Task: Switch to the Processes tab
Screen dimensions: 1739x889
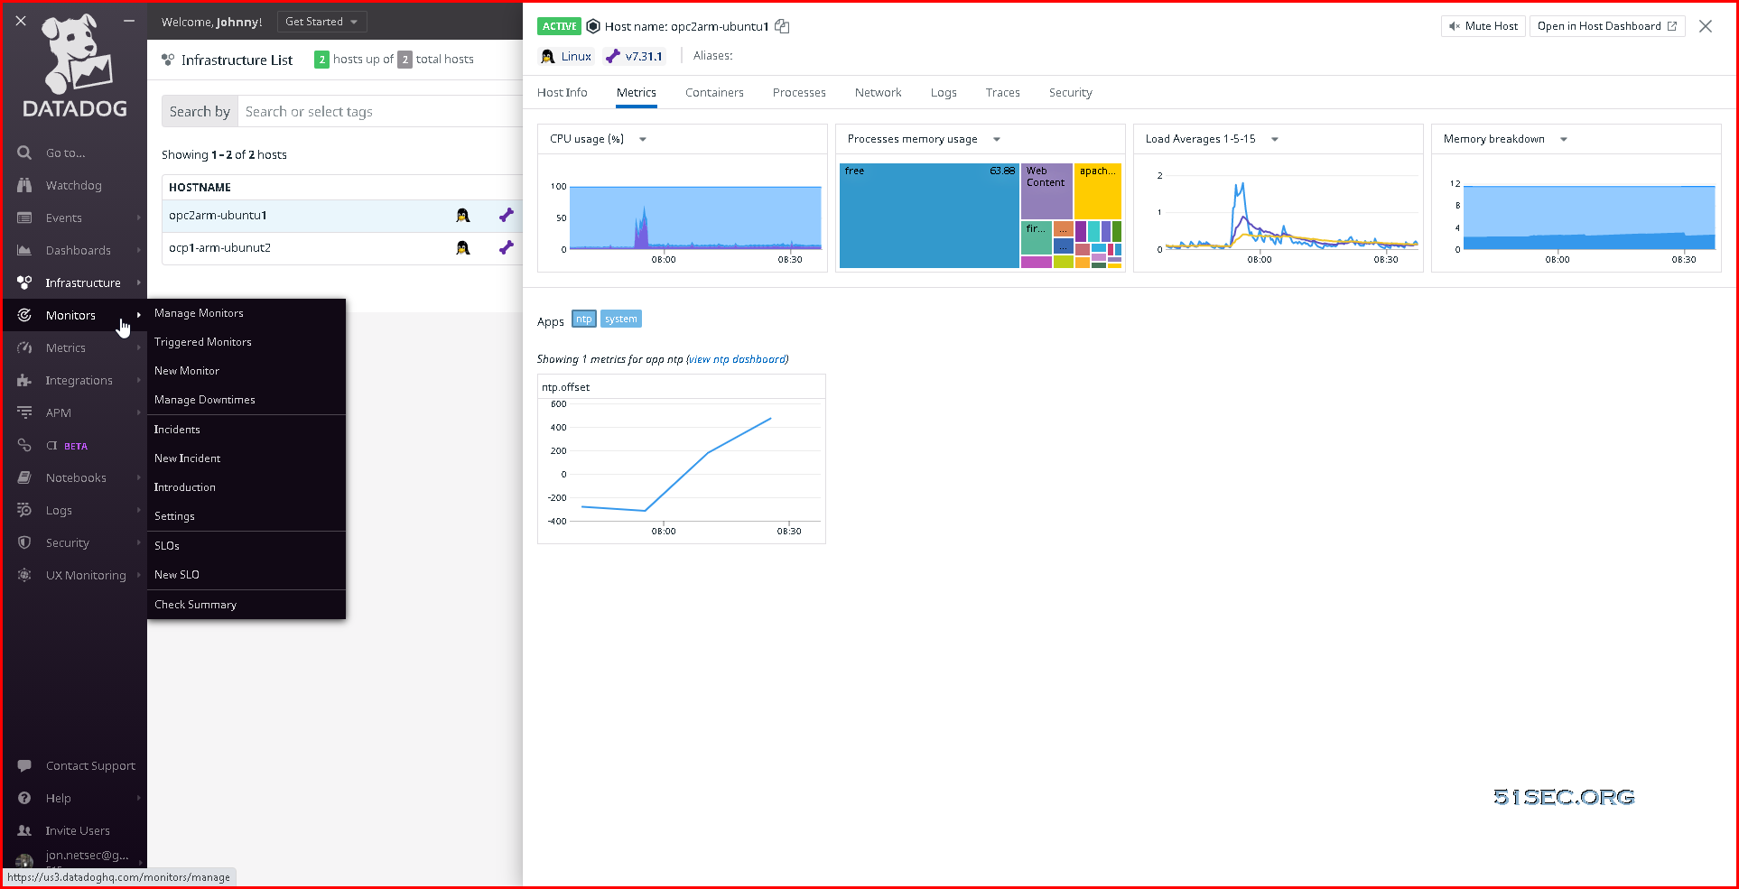Action: pyautogui.click(x=799, y=93)
